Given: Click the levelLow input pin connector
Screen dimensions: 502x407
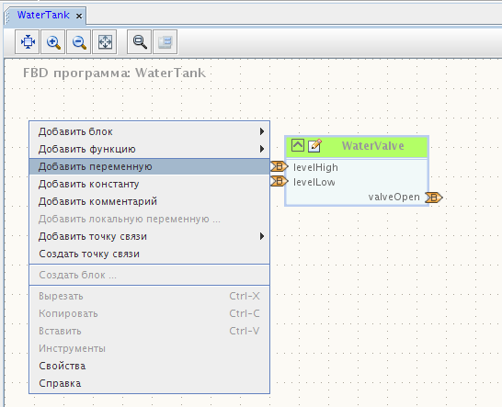Looking at the screenshot, I should [x=280, y=181].
